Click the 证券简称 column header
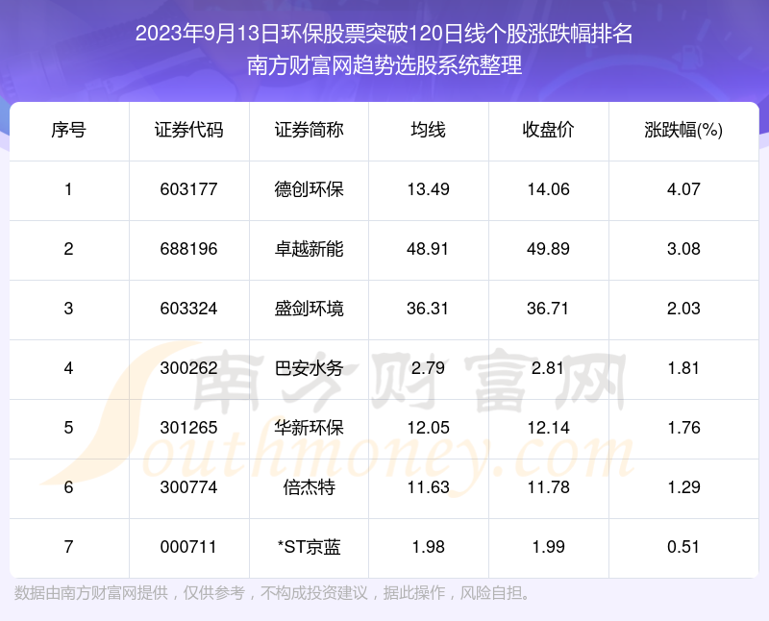The height and width of the screenshot is (621, 769). coord(309,130)
